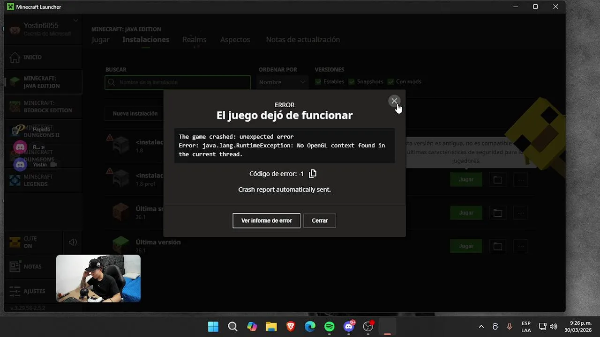This screenshot has width=600, height=337.
Task: Toggle the speaker icon beside CUTE ON
Action: (73, 242)
